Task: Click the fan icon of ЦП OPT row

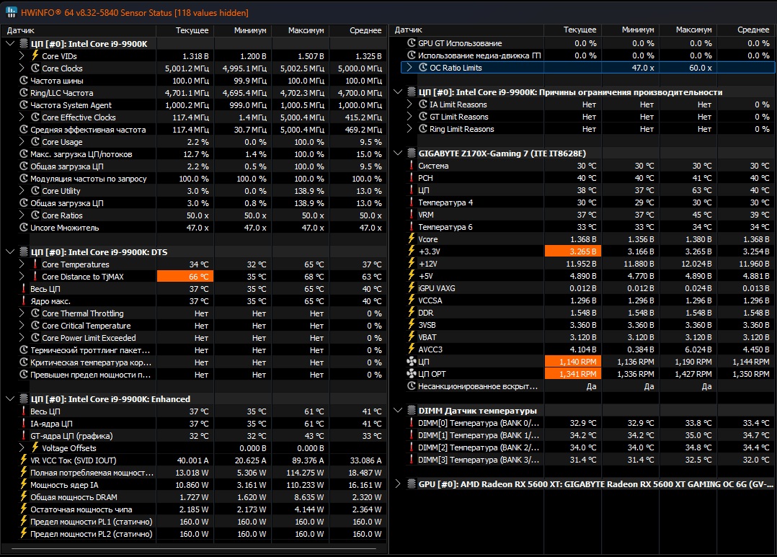Action: point(412,374)
